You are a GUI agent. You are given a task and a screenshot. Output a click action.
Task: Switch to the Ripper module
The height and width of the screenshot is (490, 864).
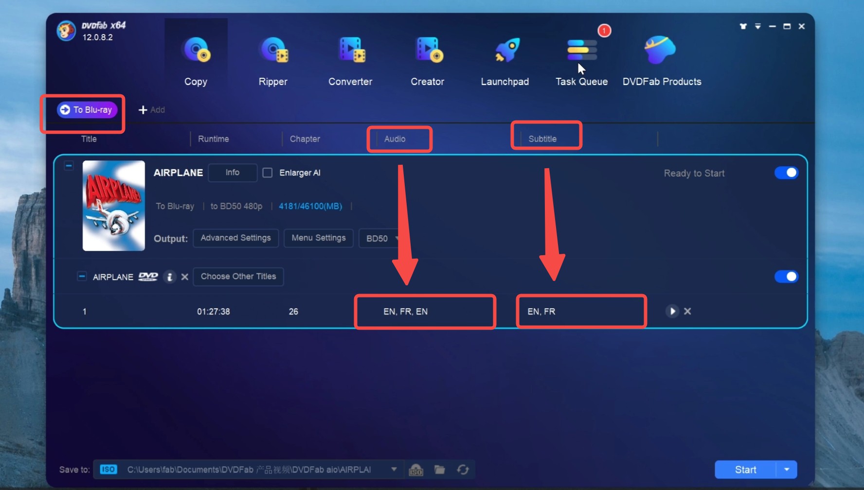pos(273,61)
